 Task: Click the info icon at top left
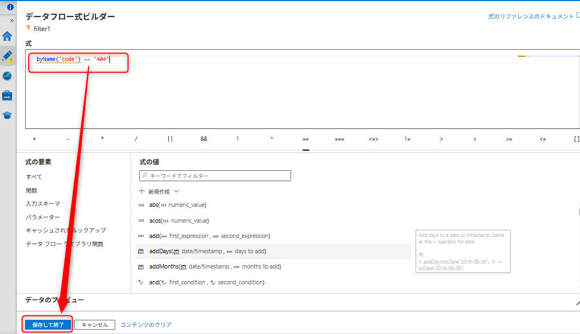pyautogui.click(x=10, y=7)
